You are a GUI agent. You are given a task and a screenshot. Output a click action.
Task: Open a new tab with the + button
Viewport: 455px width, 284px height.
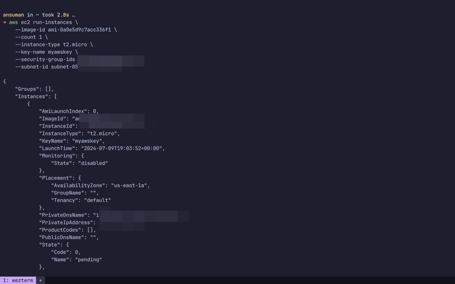40,280
